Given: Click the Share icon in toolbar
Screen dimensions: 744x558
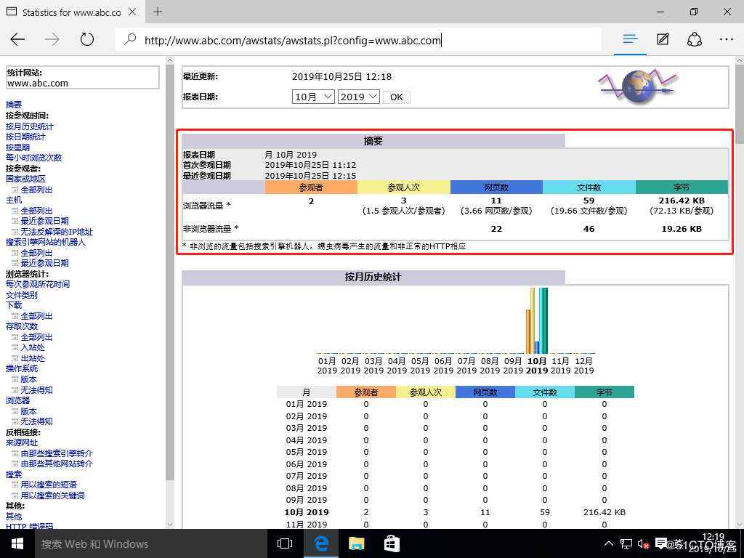Looking at the screenshot, I should 695,40.
